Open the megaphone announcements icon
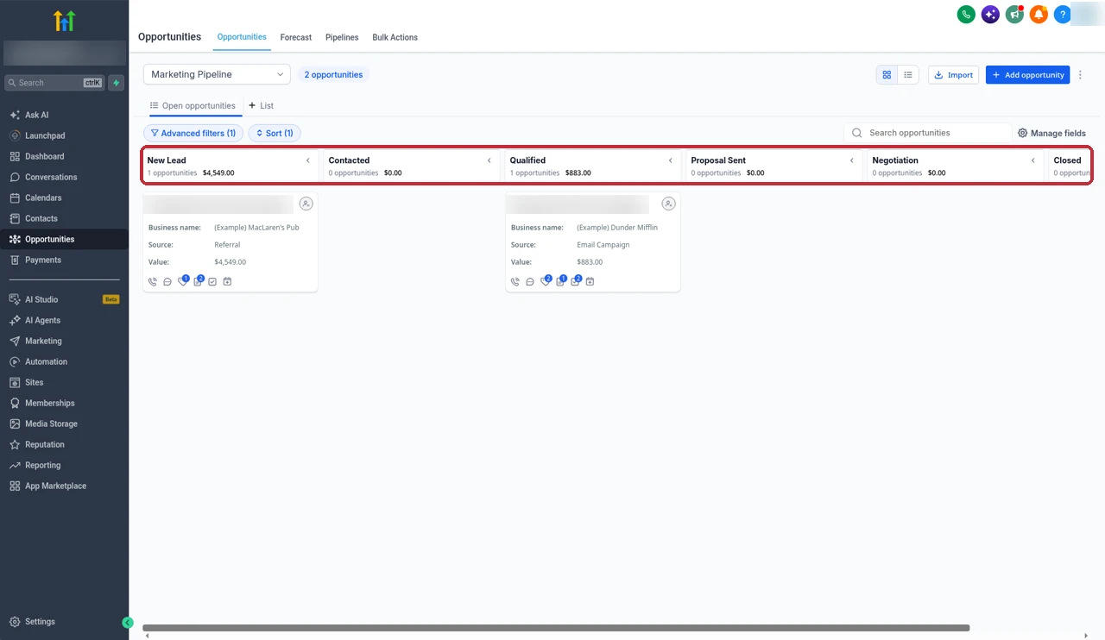The width and height of the screenshot is (1105, 640). click(1014, 15)
